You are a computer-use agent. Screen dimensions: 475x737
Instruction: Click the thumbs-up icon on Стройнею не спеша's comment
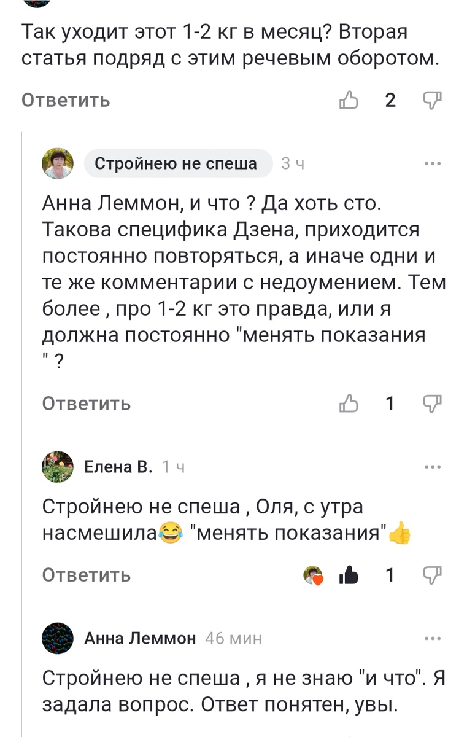(350, 404)
